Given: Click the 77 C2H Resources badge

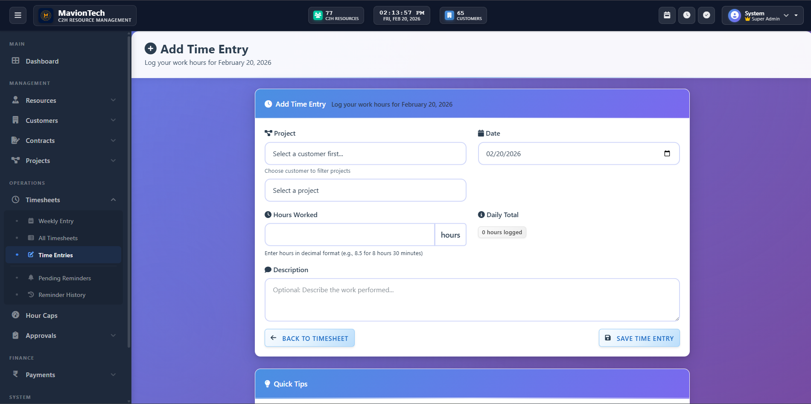Looking at the screenshot, I should click(336, 16).
